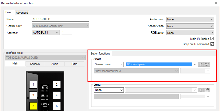This screenshot has width=220, height=111.
Task: Open the AUTOBUS 1 address dropdown
Action: click(x=46, y=32)
